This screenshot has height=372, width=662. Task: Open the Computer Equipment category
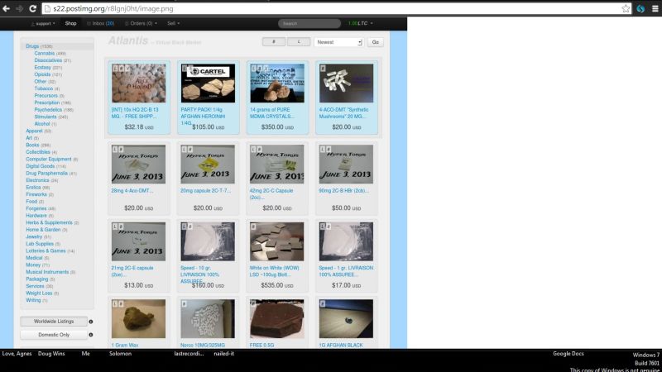point(49,160)
